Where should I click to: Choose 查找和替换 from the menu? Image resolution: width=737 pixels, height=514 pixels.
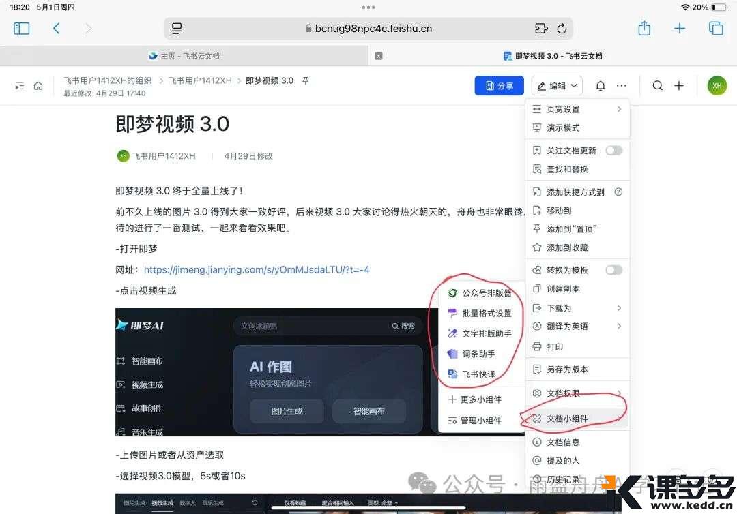coord(566,169)
